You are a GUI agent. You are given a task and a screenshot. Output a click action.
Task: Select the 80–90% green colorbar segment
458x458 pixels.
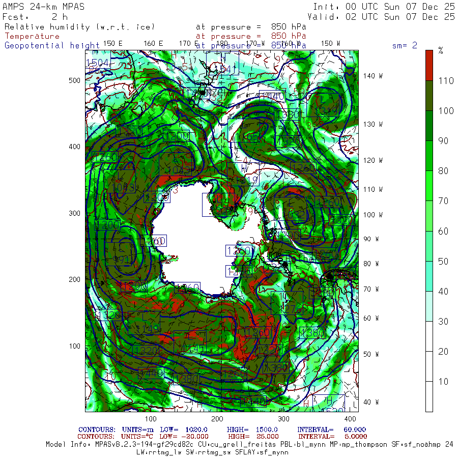tap(429, 156)
